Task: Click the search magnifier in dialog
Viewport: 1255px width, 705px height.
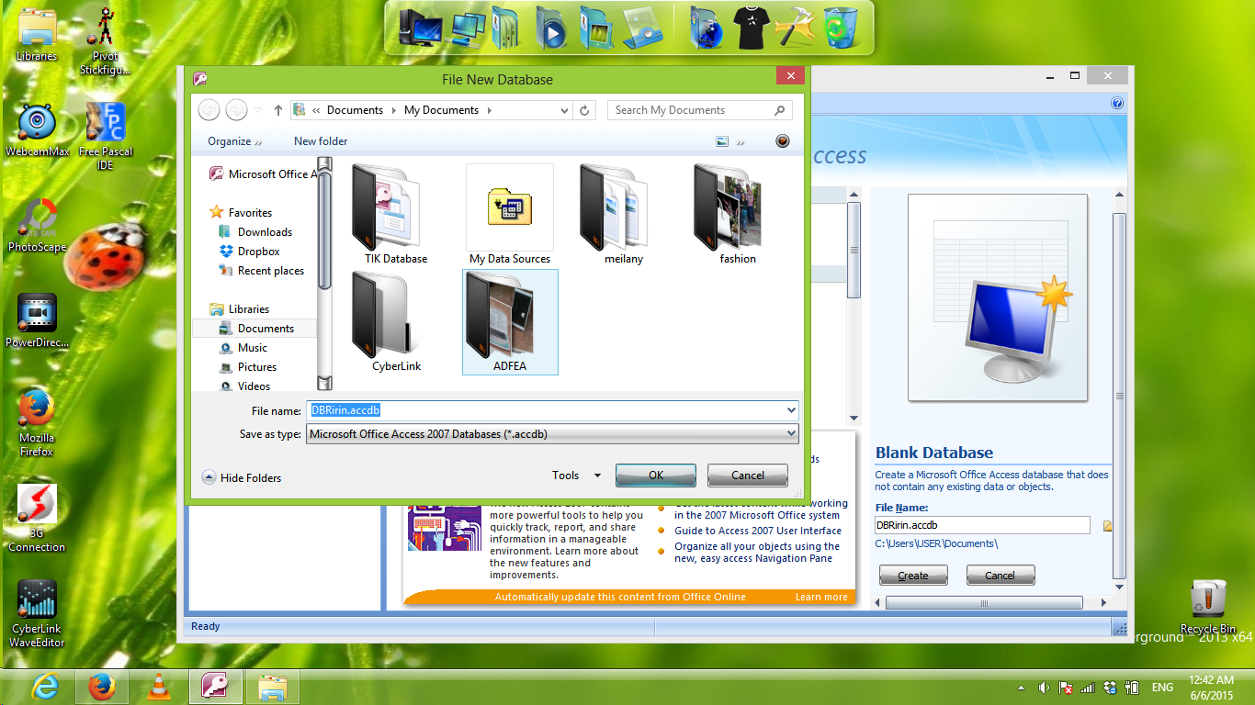Action: click(x=780, y=110)
